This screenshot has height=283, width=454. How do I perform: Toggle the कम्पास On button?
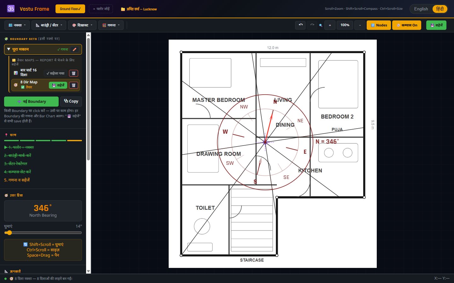pyautogui.click(x=407, y=25)
